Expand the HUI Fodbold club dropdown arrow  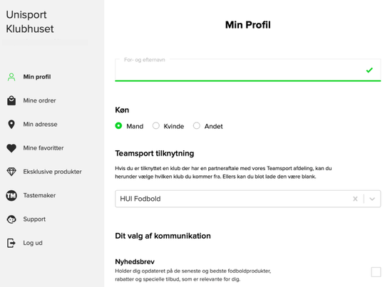[372, 199]
